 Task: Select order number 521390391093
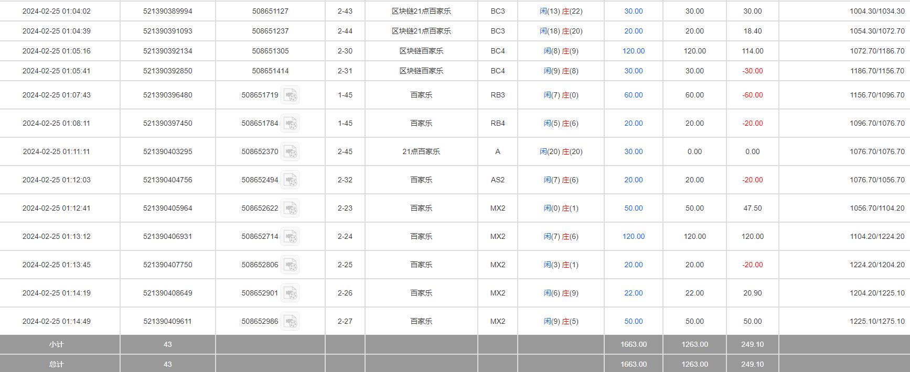click(167, 31)
